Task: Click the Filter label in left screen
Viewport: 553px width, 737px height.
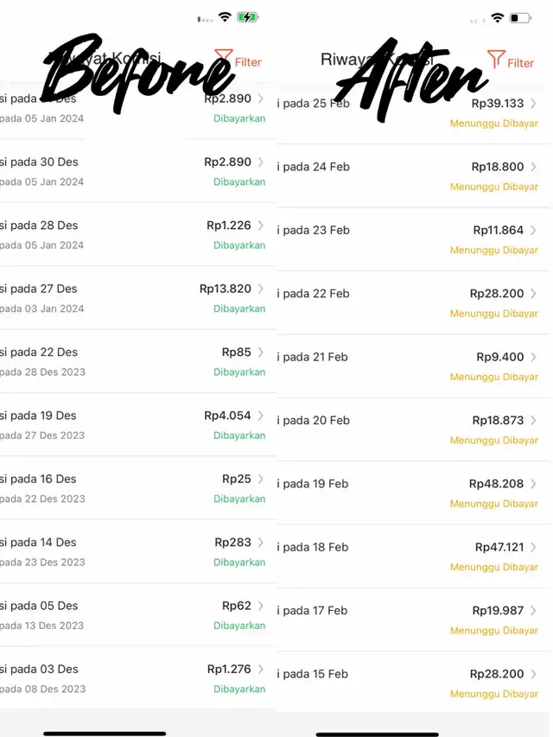Action: [248, 62]
